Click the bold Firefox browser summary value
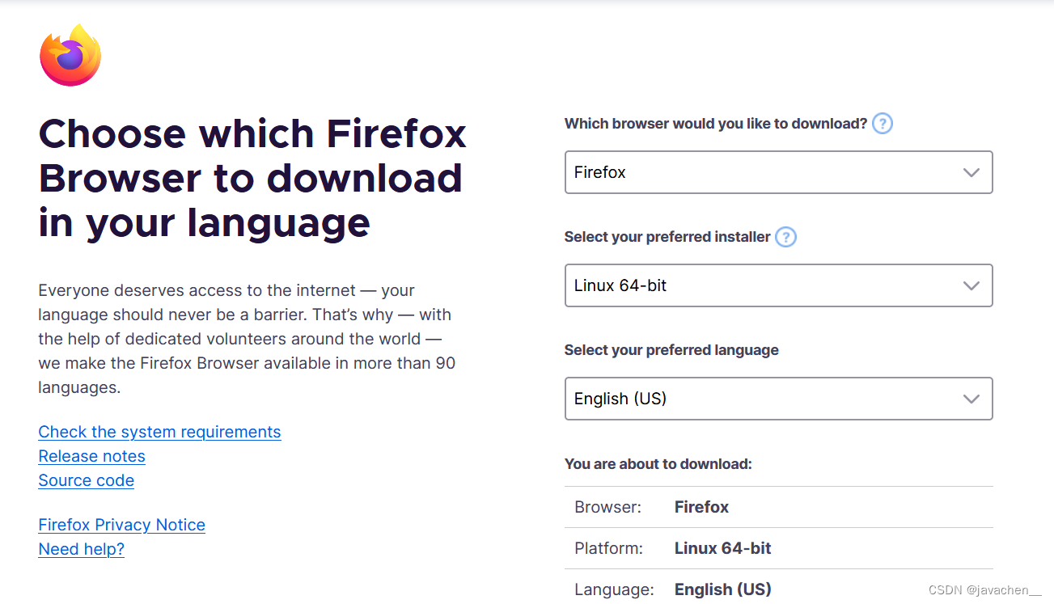Viewport: 1054px width, 604px height. click(x=701, y=507)
